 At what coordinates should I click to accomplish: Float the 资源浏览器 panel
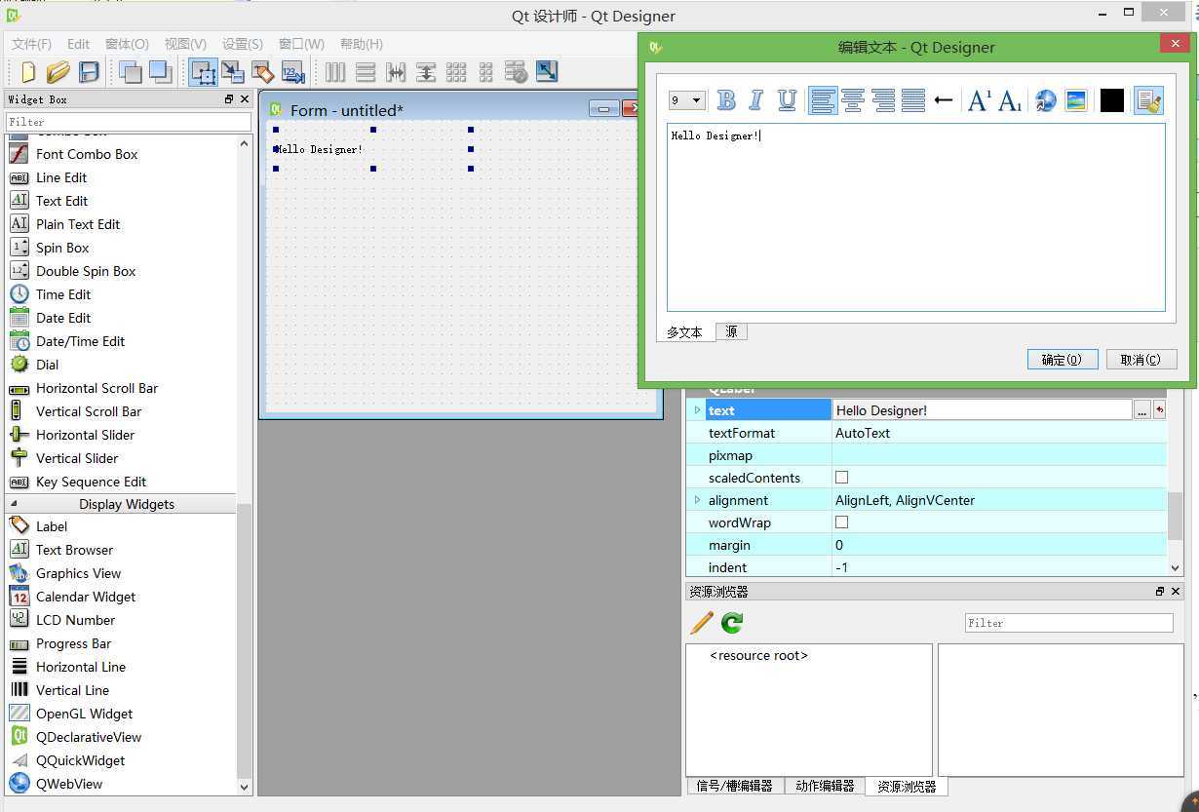[1160, 592]
